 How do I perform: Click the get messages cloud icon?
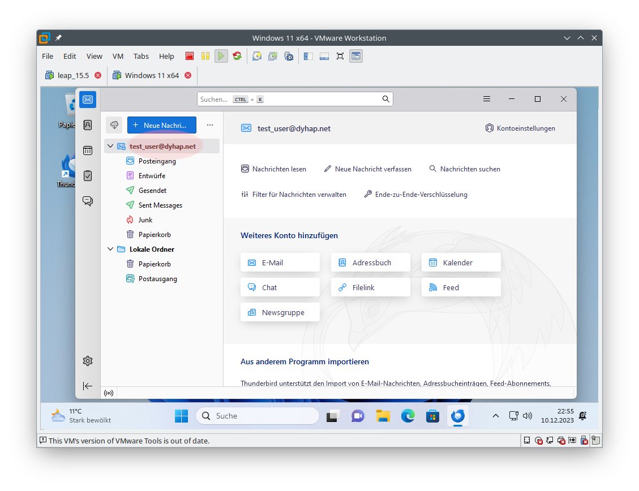point(114,125)
